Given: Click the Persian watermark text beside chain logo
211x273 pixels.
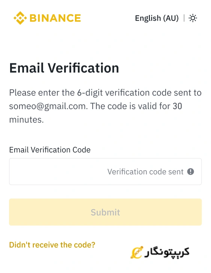Looking at the screenshot, I should [x=167, y=252].
